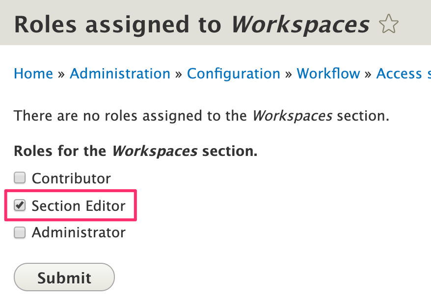Click the star shortcut icon beside the title

(x=389, y=24)
